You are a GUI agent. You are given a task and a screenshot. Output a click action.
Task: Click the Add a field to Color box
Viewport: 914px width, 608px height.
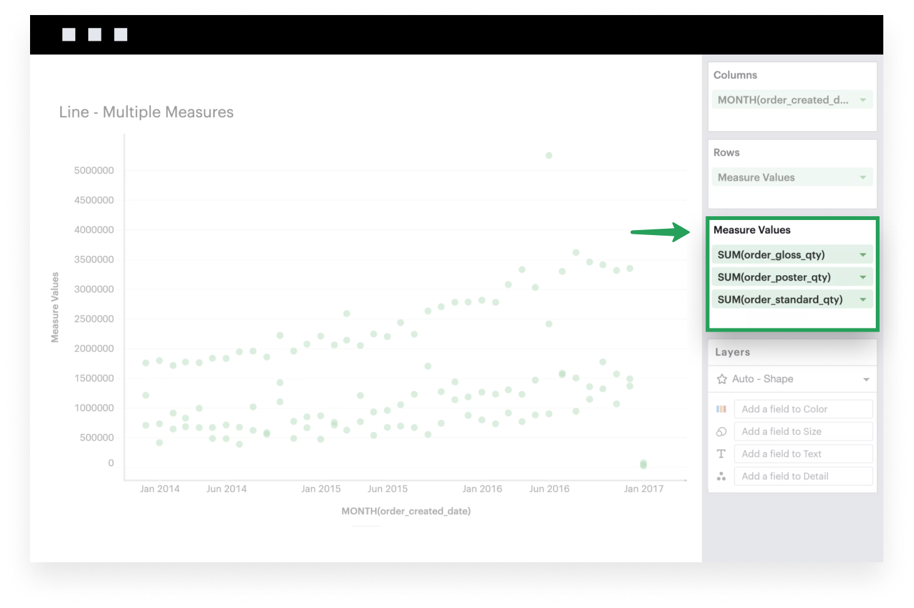coord(802,409)
